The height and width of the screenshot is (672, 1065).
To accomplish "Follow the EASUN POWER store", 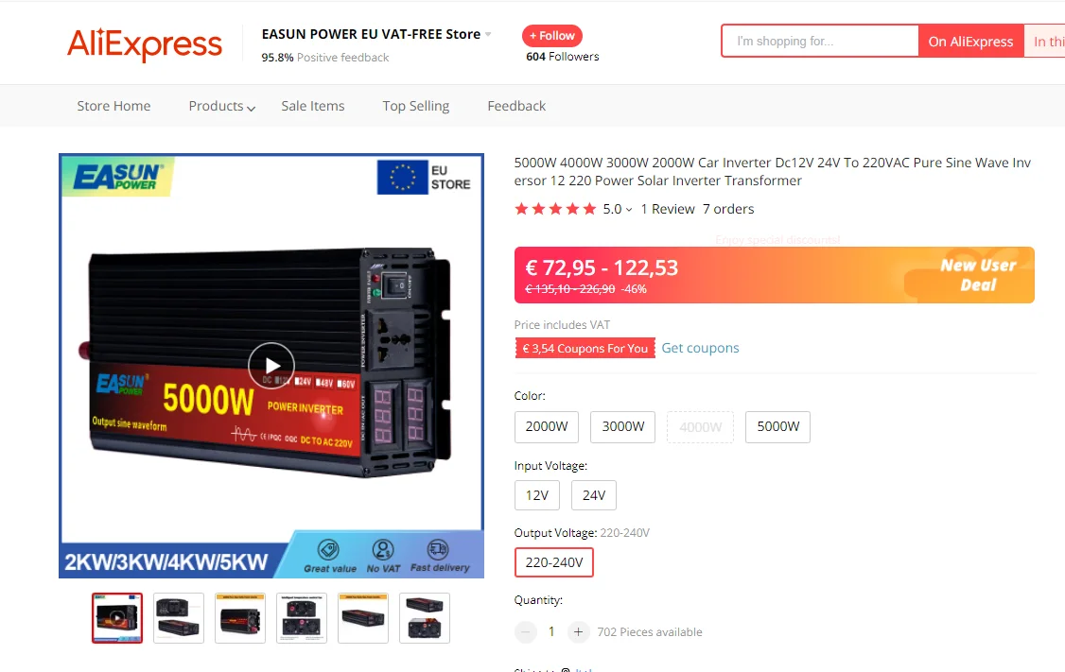I will (552, 35).
